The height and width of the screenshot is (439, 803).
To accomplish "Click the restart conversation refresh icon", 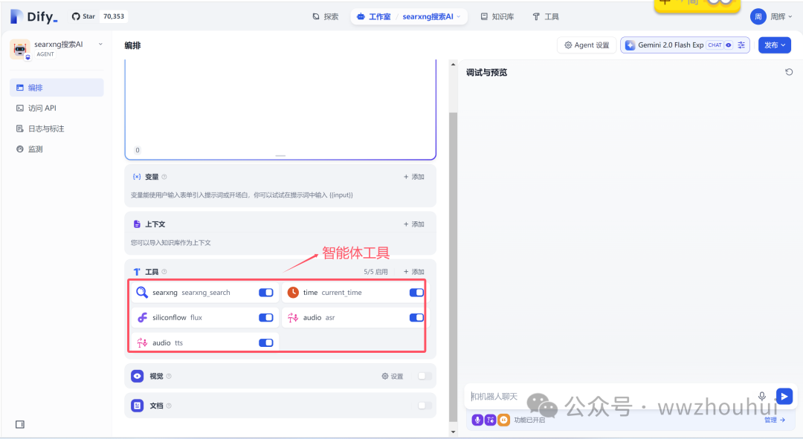I will [x=789, y=72].
